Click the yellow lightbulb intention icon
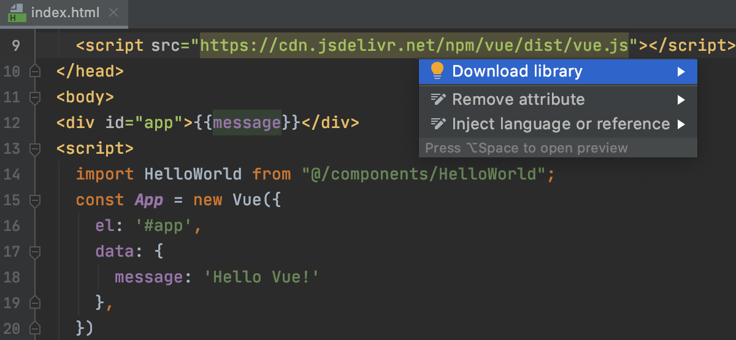Screen dimensions: 736x340 coord(437,71)
